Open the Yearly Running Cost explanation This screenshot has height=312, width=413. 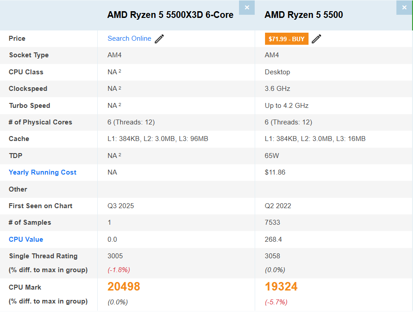[x=42, y=172]
